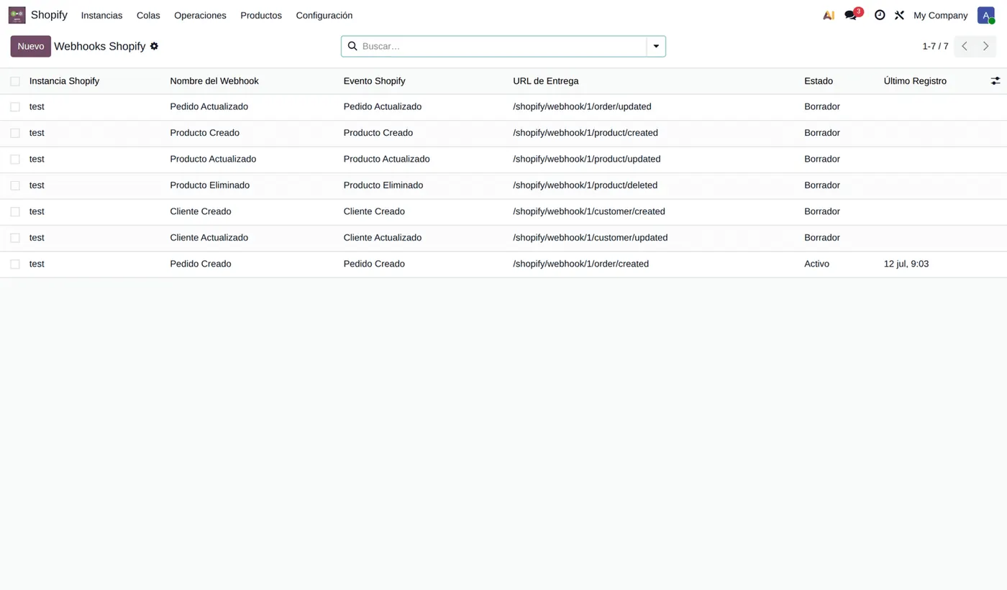Viewport: 1007px width, 590px height.
Task: Sort by the Estado column header
Action: pyautogui.click(x=819, y=81)
